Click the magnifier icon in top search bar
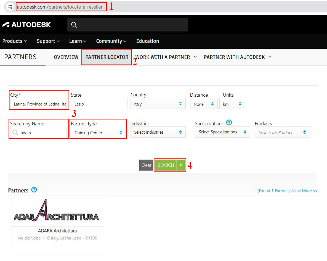327x261 pixels. click(74, 25)
